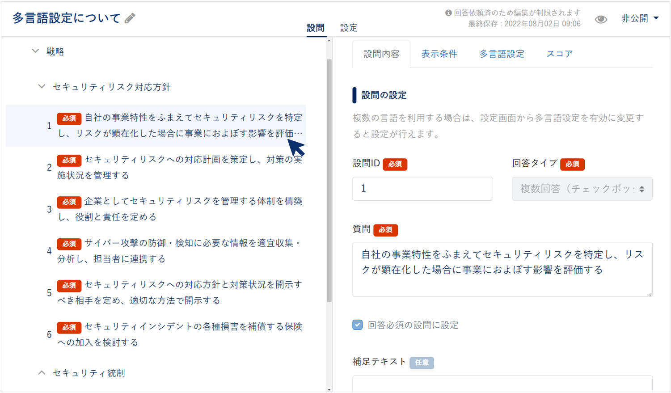Select question 2 about 対応計画を策定

pos(156,167)
